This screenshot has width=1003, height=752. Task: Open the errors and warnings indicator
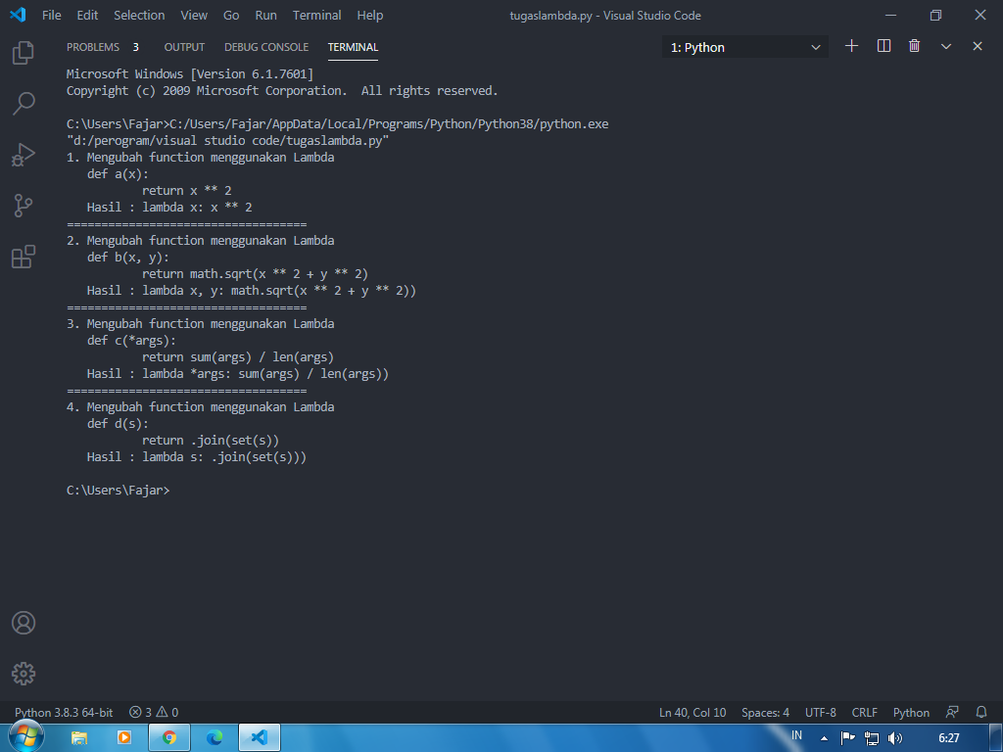(154, 713)
